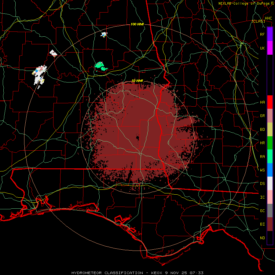This screenshot has width=275, height=275.
Task: Click the GR legend label
Action: click(262, 116)
